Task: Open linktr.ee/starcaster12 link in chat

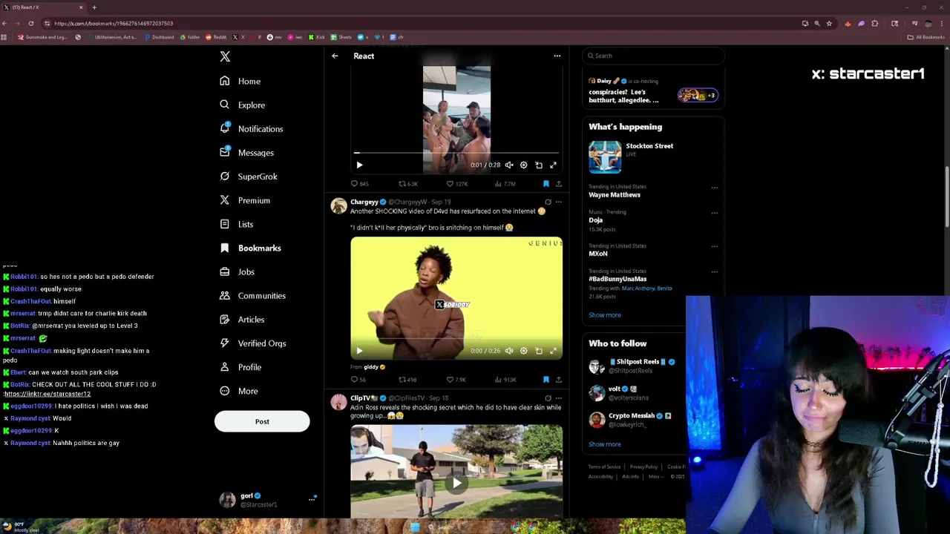Action: [x=47, y=394]
